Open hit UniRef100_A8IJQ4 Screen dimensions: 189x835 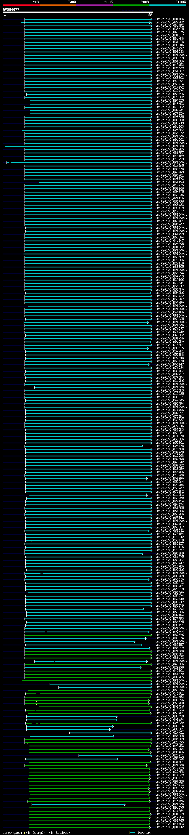(x=169, y=19)
